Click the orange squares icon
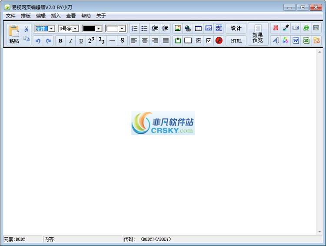326x246 pixels. pos(316,40)
